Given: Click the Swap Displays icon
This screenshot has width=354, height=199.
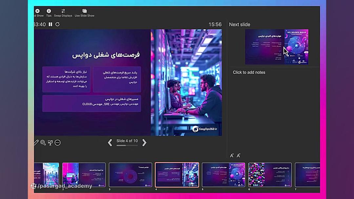Looking at the screenshot, I should 63,11.
